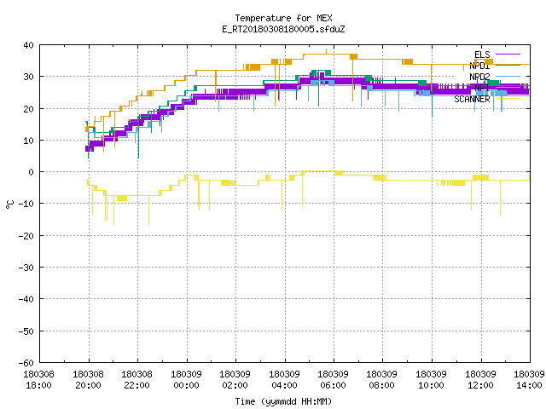Click the light blue NPD2 legend line sample

[508, 76]
